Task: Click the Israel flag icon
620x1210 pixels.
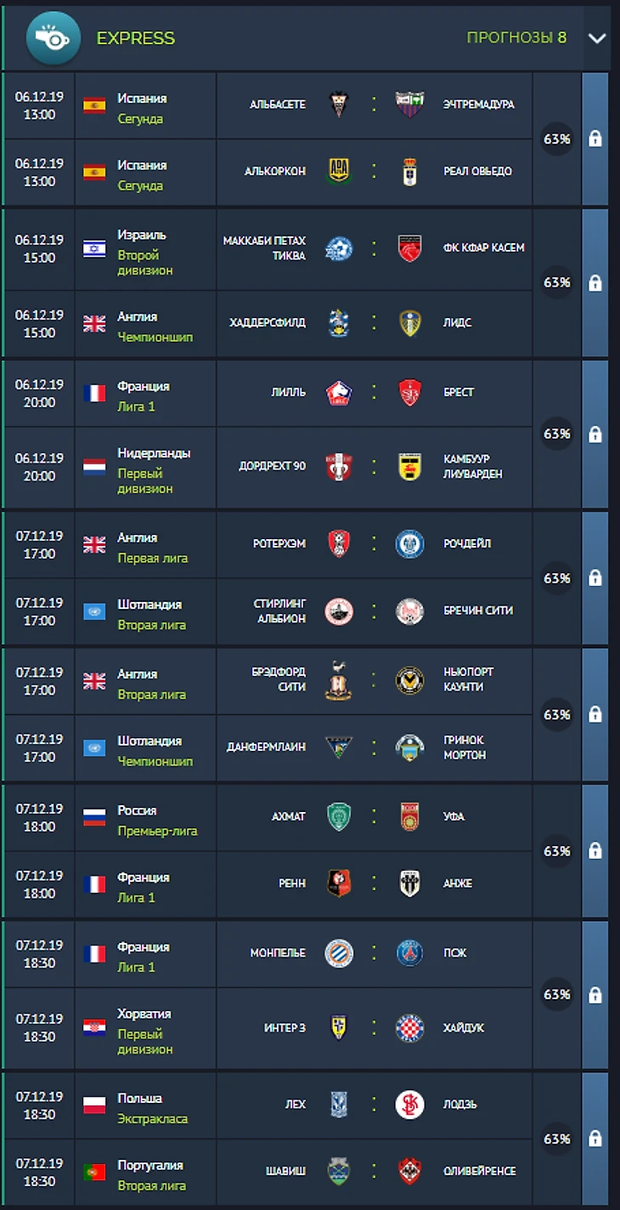Action: pyautogui.click(x=94, y=248)
